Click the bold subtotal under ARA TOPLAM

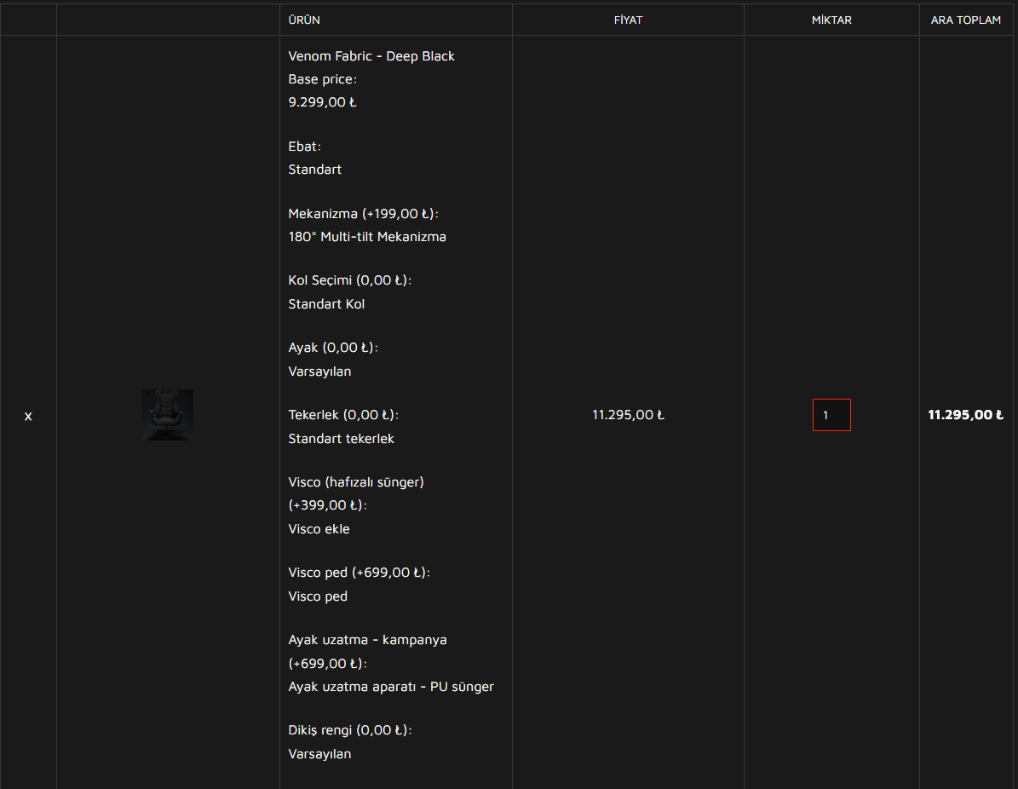[965, 415]
